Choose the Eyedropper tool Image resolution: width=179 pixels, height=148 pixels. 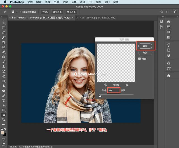4,52
